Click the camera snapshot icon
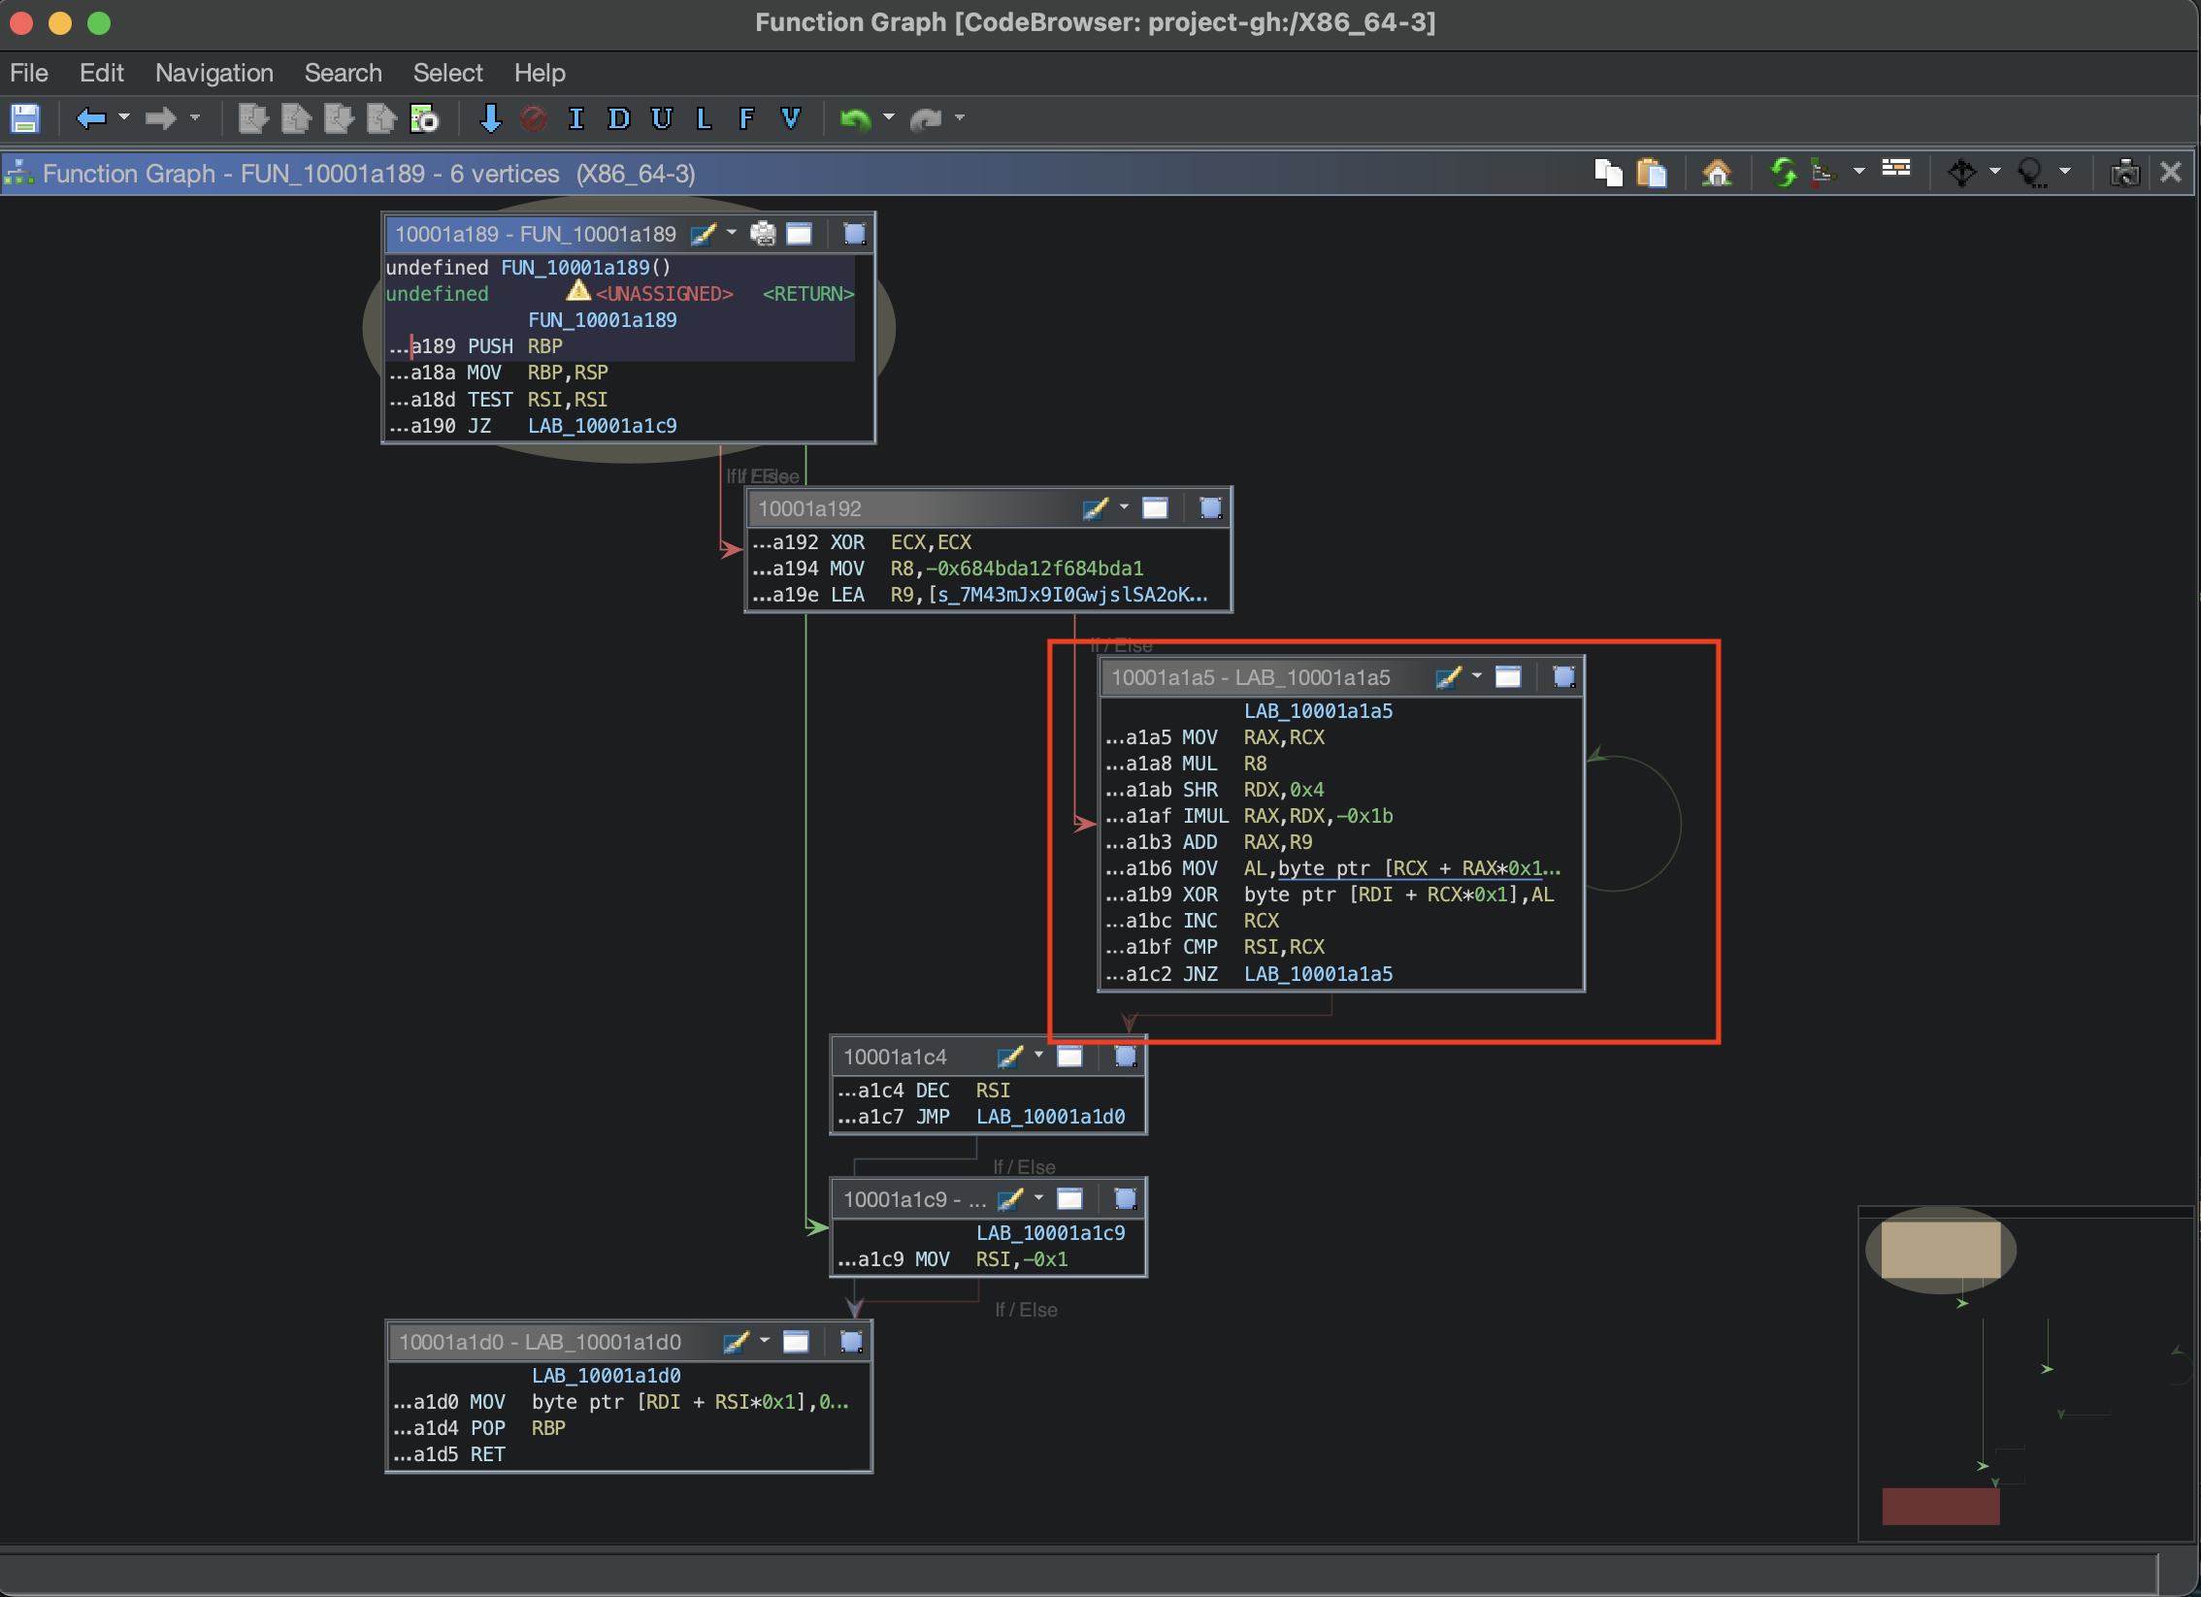This screenshot has width=2201, height=1597. tap(2125, 173)
